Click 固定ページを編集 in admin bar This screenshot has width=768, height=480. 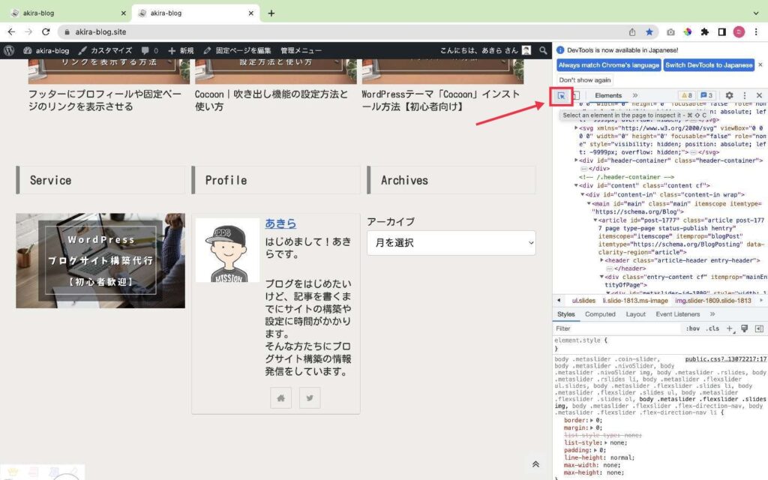(x=237, y=50)
